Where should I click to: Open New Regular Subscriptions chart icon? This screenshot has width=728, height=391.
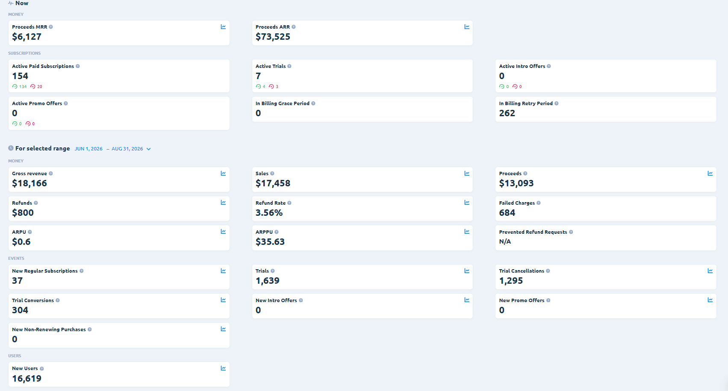(223, 271)
